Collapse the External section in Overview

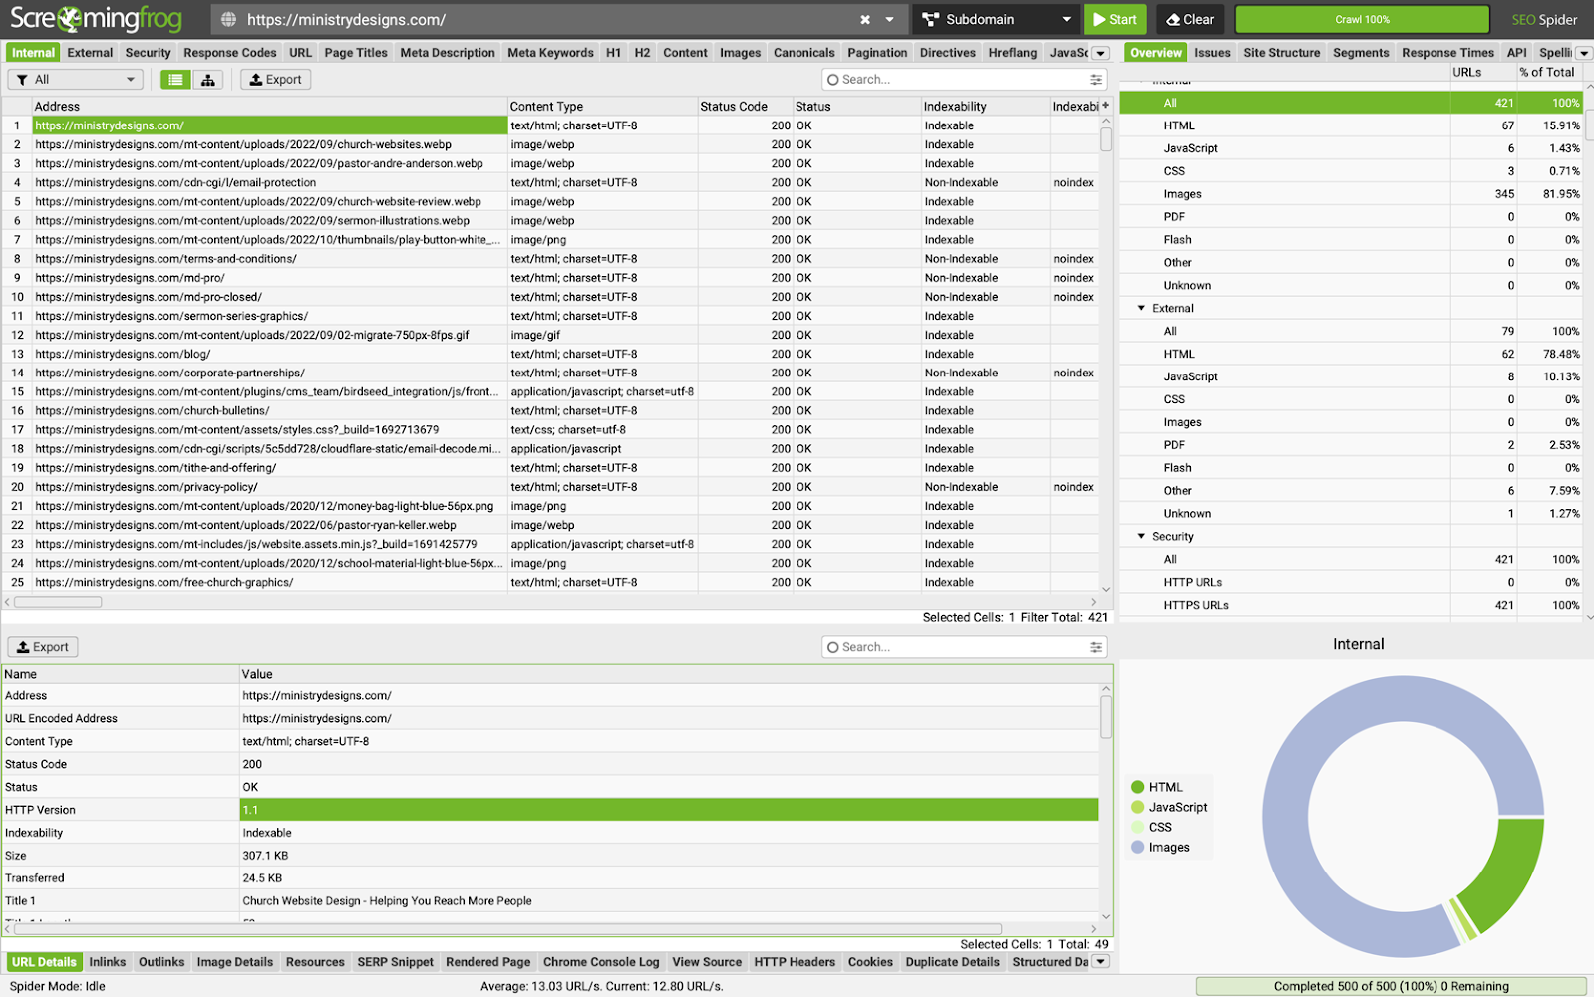point(1142,309)
